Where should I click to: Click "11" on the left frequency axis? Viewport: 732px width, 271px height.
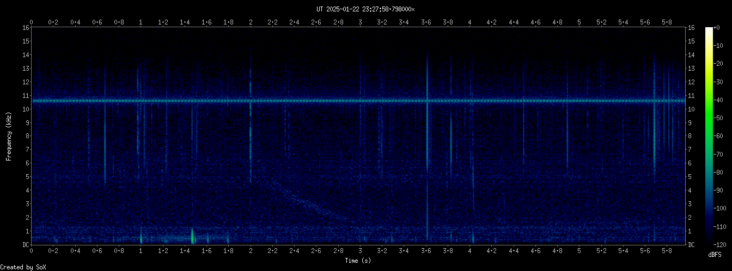[25, 96]
